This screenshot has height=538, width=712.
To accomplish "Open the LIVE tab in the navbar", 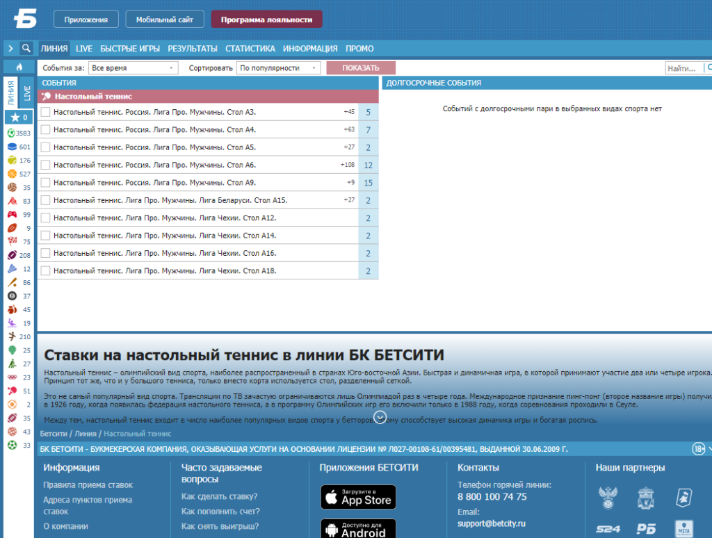I will (x=84, y=48).
